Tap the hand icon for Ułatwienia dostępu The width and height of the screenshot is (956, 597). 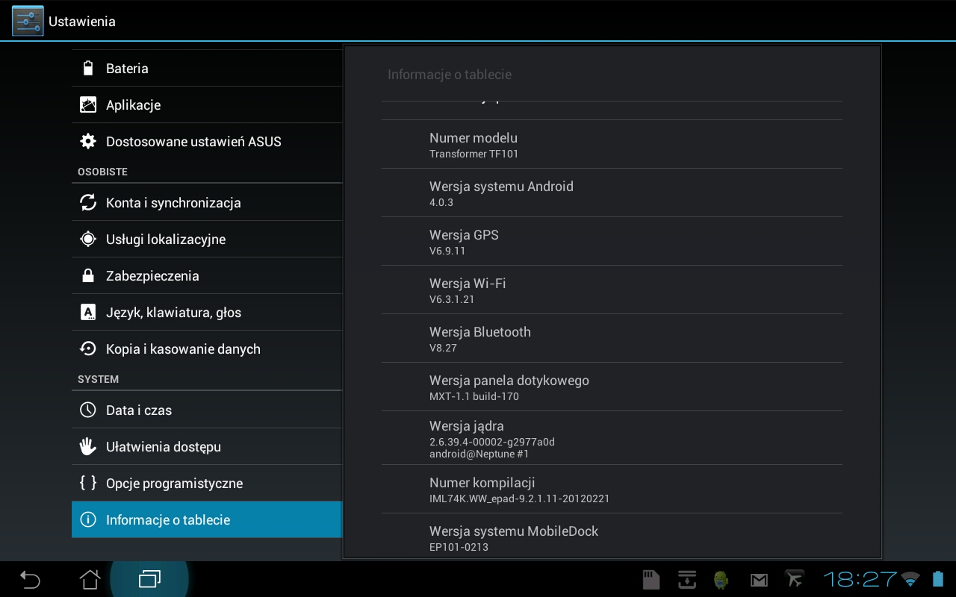point(88,447)
